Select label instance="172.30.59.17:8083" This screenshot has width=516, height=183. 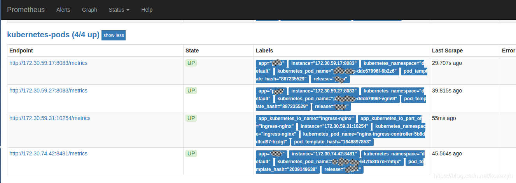tap(324, 63)
